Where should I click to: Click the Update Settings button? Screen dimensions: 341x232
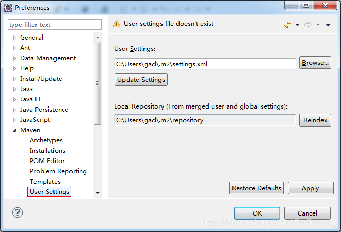(x=141, y=80)
